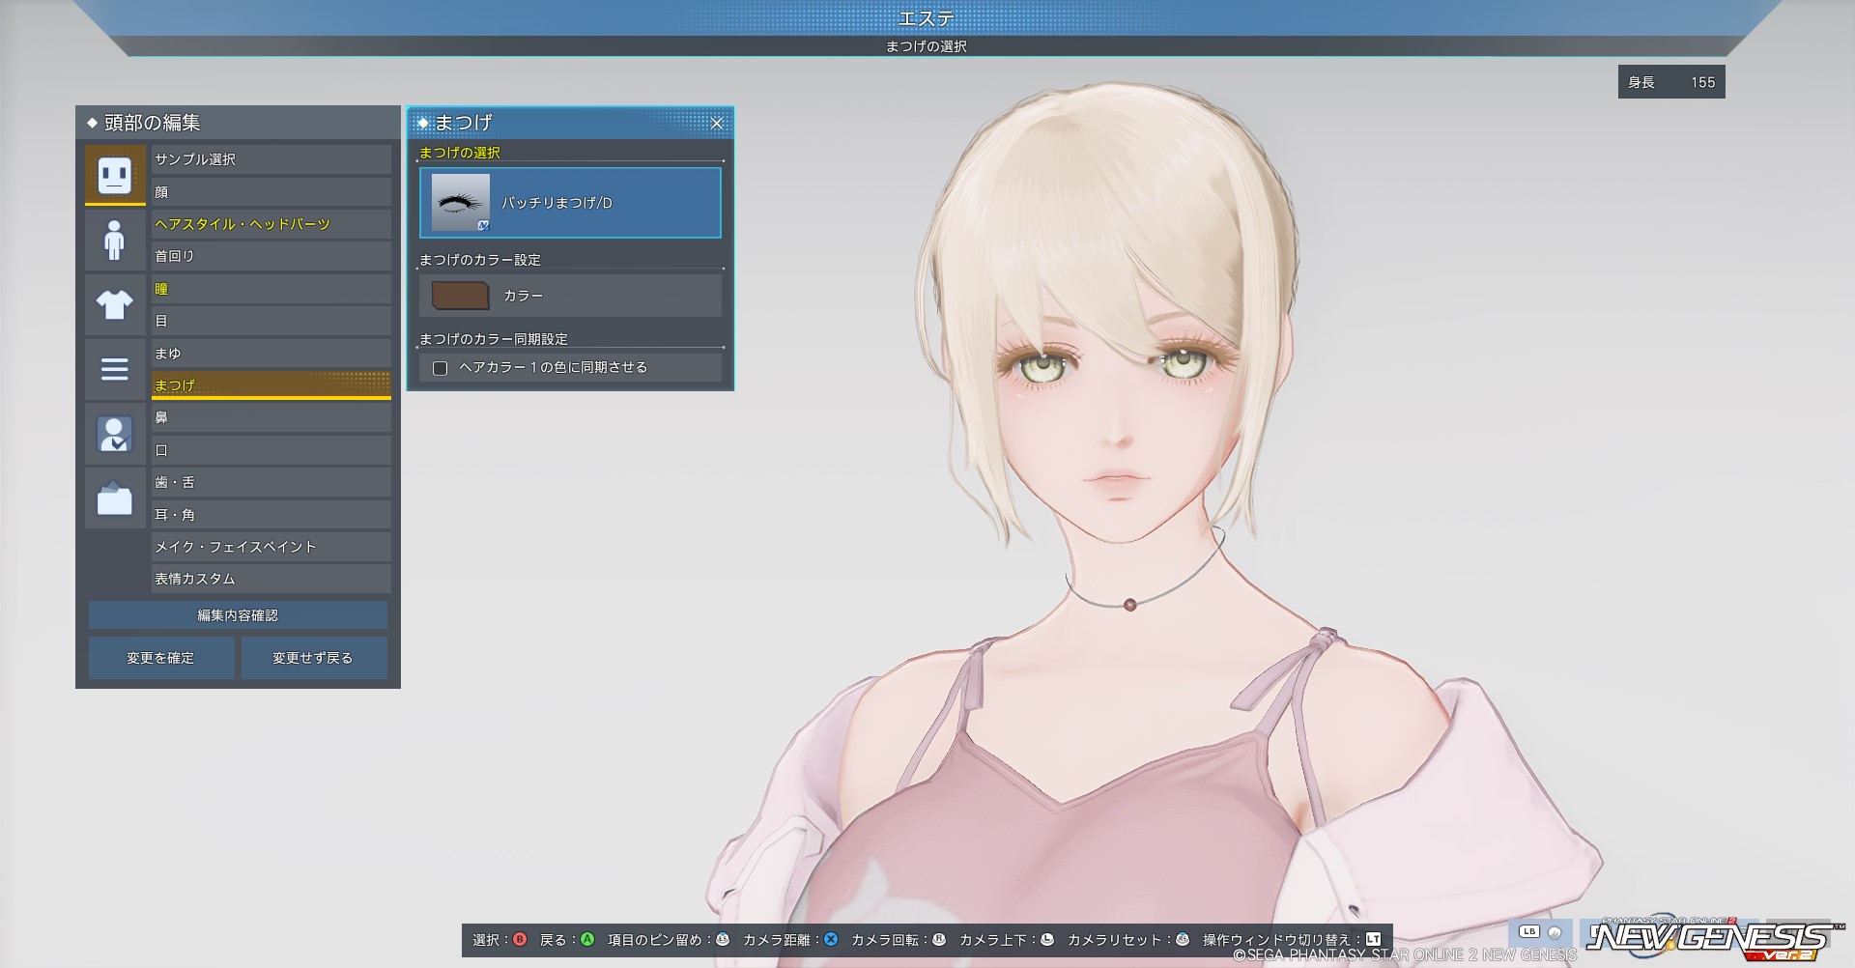Select 耳・角 menu entry
Image resolution: width=1855 pixels, height=968 pixels.
271,515
